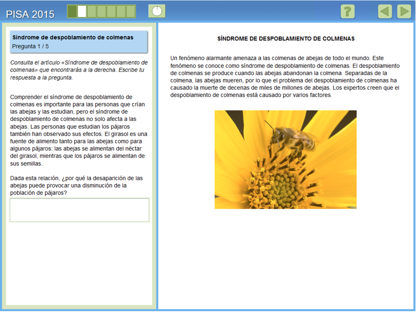The image size is (416, 312).
Task: Click the article paragraph starting 'Un fenómeno alarmante'
Action: point(285,77)
